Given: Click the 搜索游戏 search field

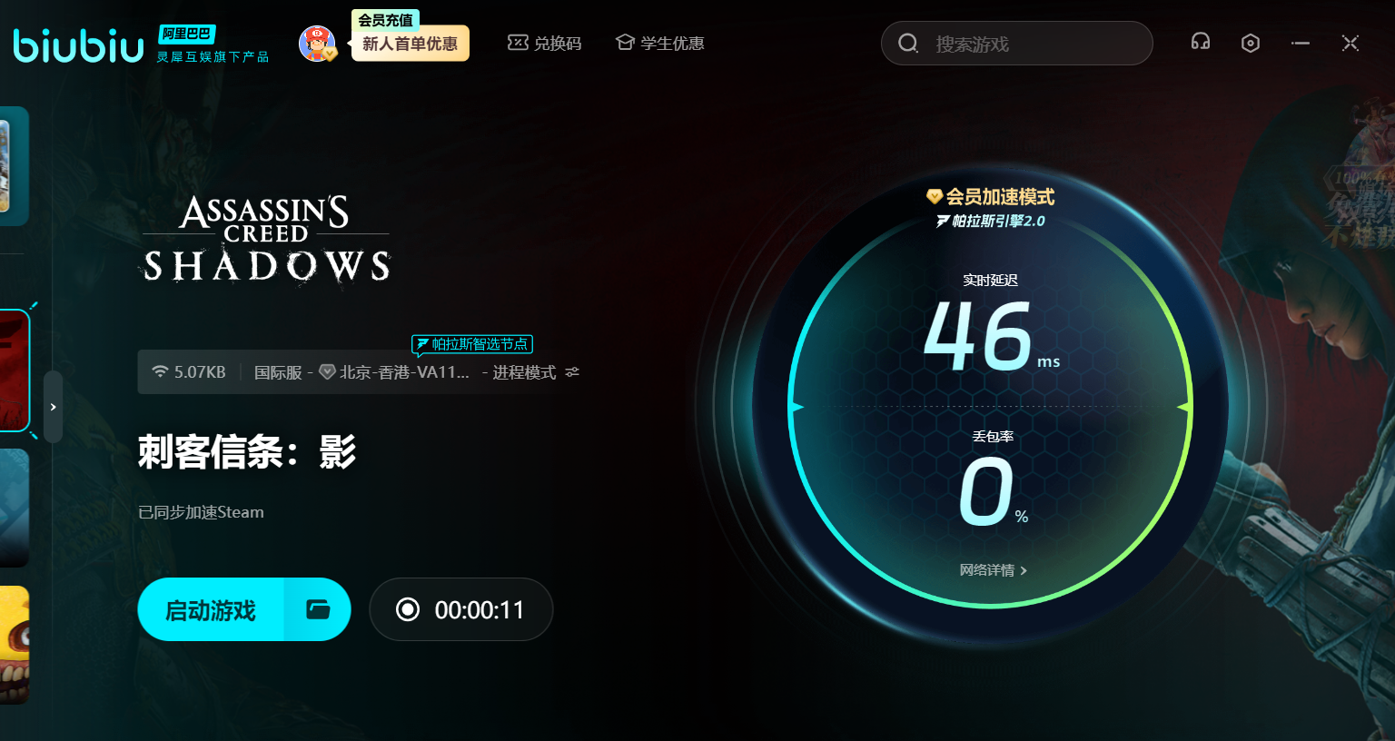Looking at the screenshot, I should 1017,44.
